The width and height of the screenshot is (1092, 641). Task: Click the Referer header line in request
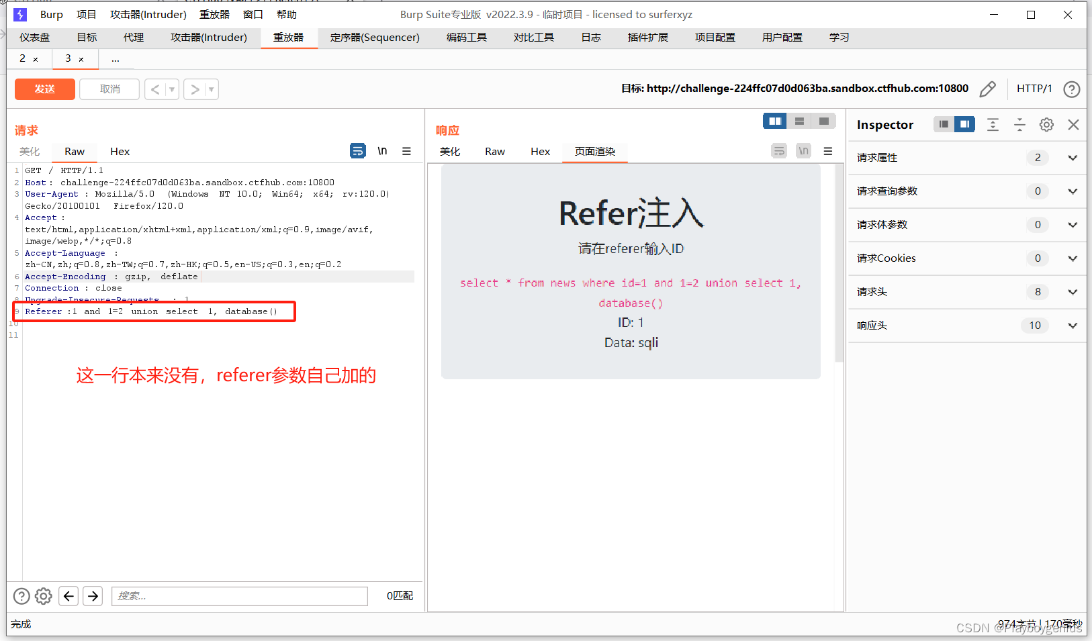point(151,311)
